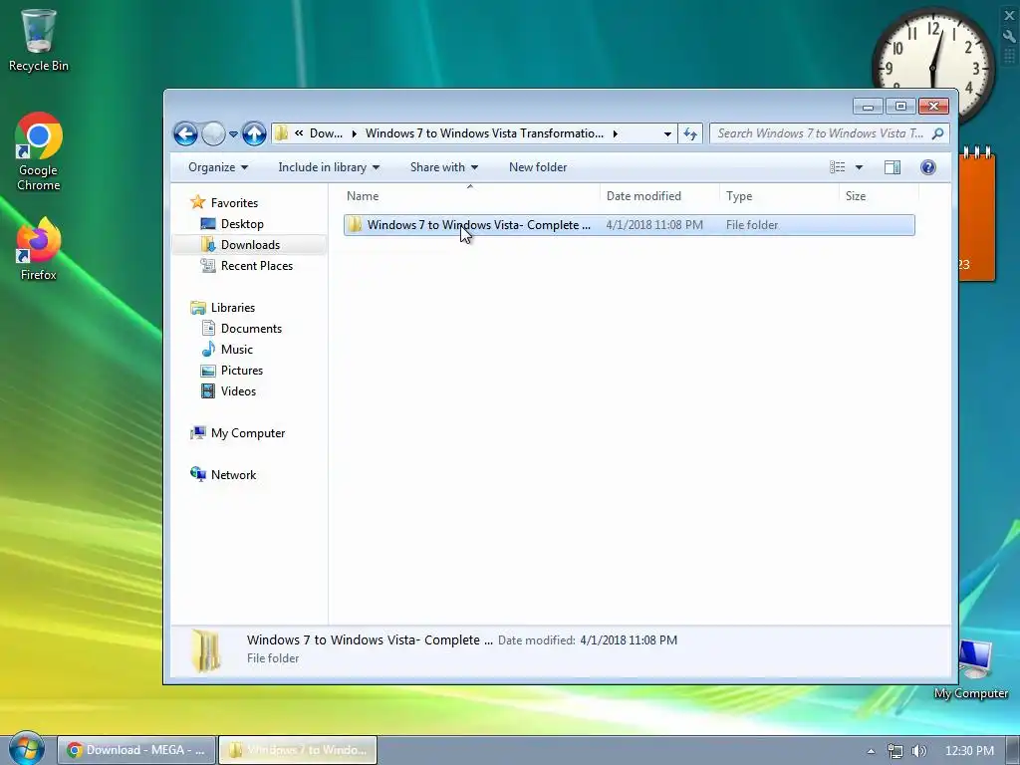This screenshot has width=1020, height=765.
Task: Sort by the Type column header
Action: point(779,196)
